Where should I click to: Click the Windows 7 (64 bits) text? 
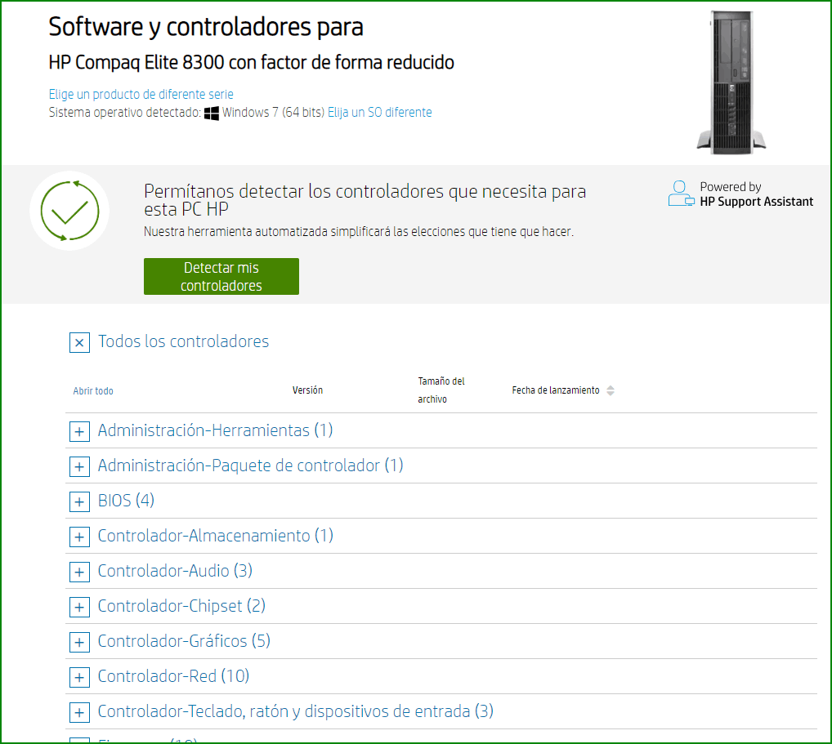pos(273,113)
